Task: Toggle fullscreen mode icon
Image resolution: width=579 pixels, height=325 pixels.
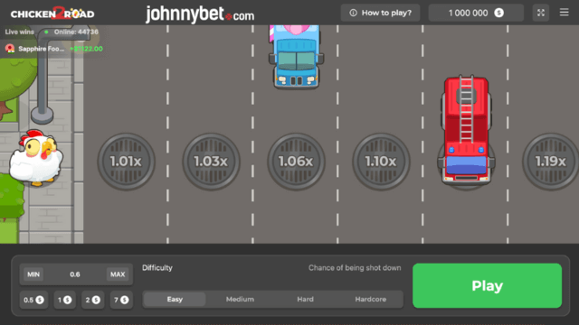Action: click(541, 13)
